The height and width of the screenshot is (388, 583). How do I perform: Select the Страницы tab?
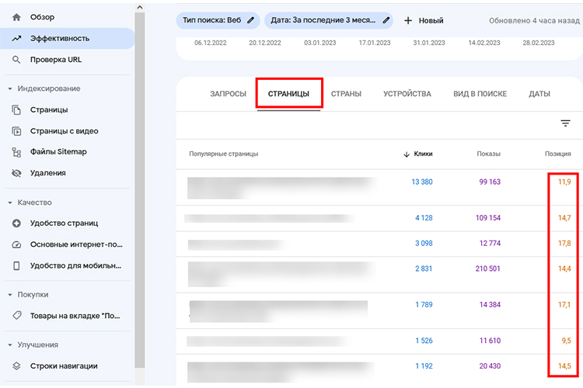(x=288, y=94)
